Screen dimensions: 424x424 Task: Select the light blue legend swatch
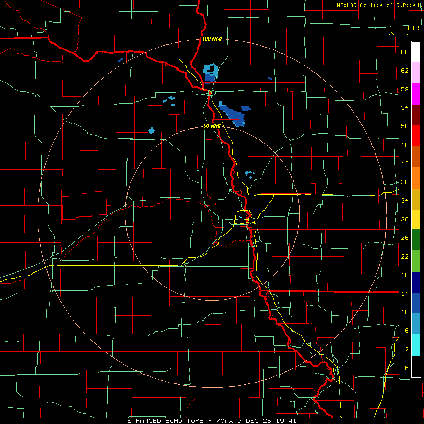pyautogui.click(x=416, y=324)
